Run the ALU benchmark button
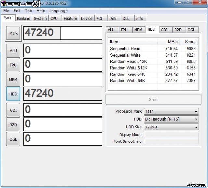The width and height of the screenshot is (208, 188). [13, 51]
